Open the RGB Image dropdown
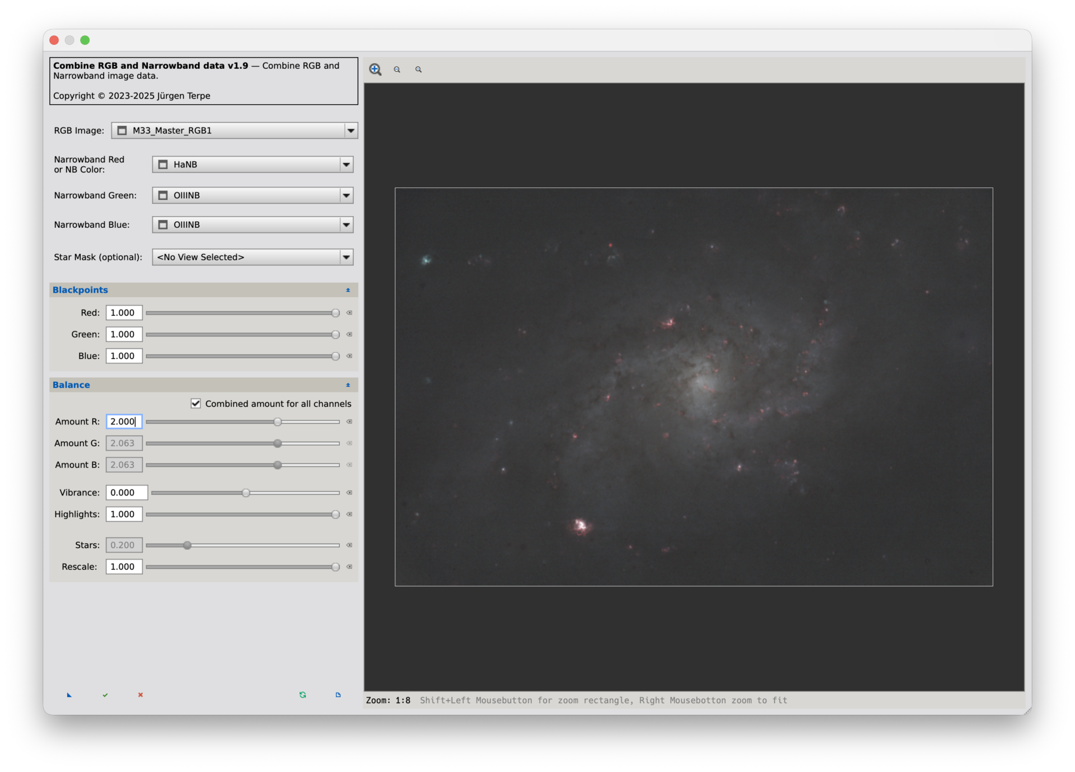 tap(350, 130)
